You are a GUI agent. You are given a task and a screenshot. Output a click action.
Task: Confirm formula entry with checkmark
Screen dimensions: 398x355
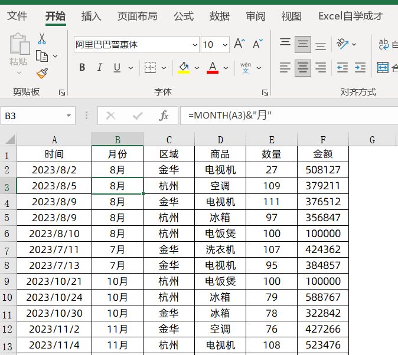[x=138, y=116]
